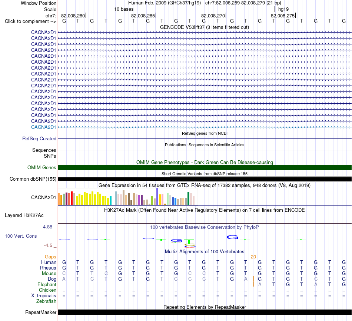Click the 'chr7:' ruler label
Image resolution: width=352 pixels, height=321 pixels.
coord(51,16)
